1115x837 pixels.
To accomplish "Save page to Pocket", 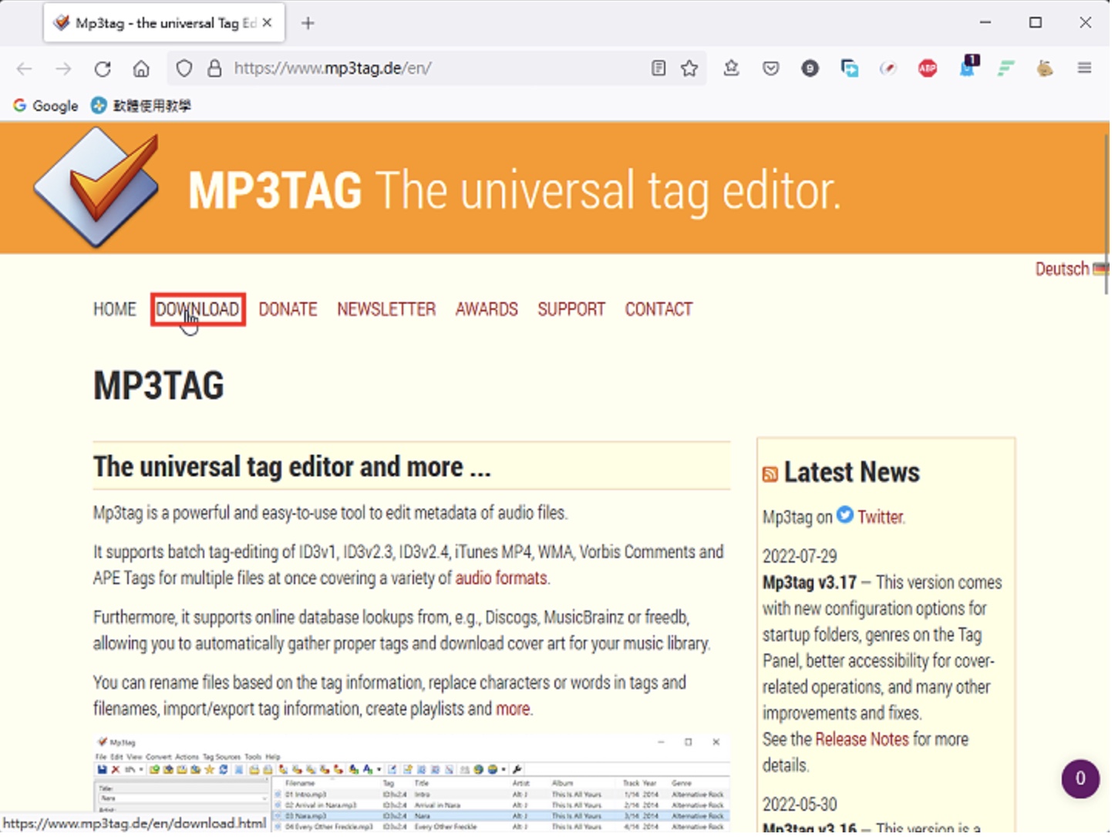I will pyautogui.click(x=773, y=69).
